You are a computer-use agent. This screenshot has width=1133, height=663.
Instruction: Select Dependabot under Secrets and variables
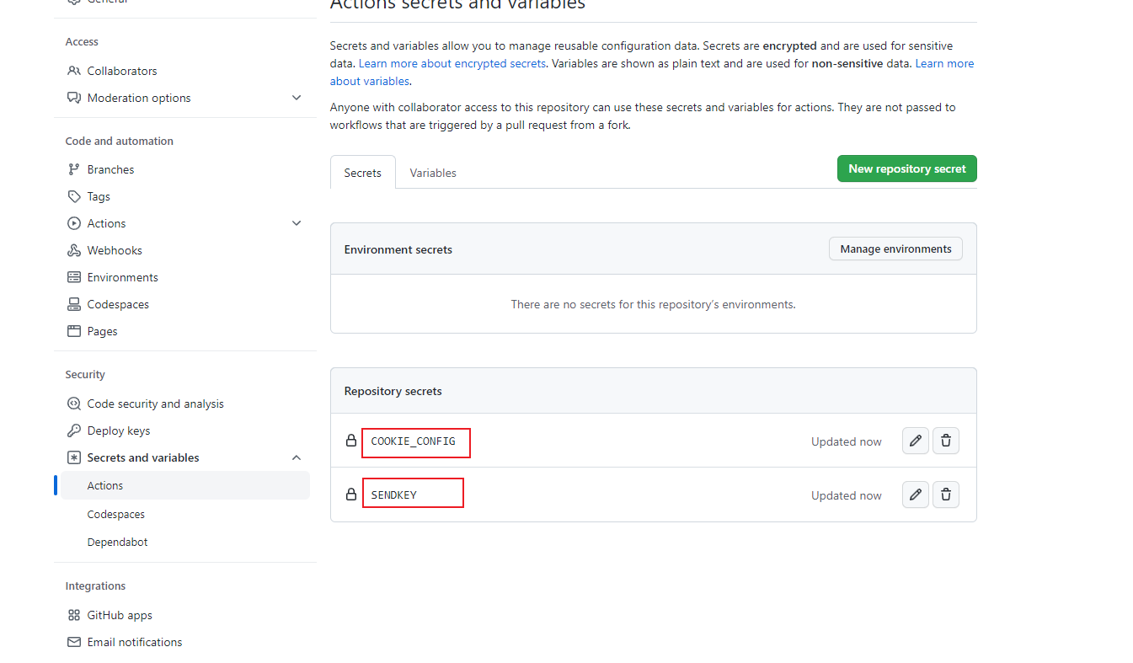117,541
